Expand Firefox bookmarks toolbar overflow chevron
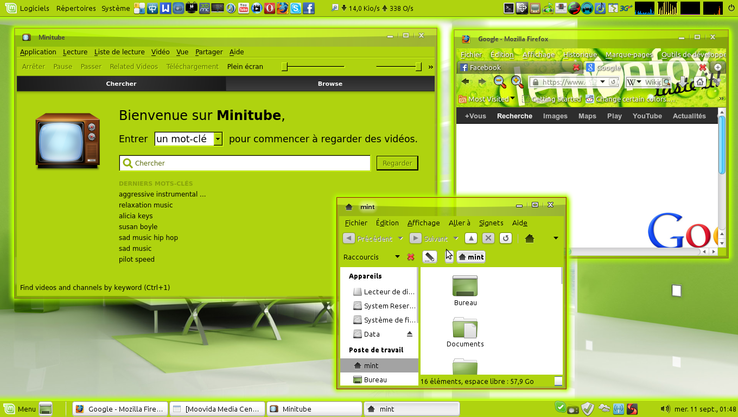 (x=721, y=99)
